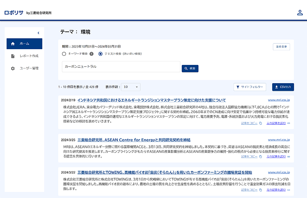Click the gear icon beside ユーザー管理
This screenshot has height=198, width=307.
pos(13,69)
